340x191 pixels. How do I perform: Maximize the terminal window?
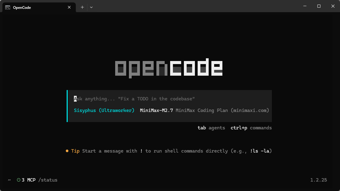coord(319,6)
